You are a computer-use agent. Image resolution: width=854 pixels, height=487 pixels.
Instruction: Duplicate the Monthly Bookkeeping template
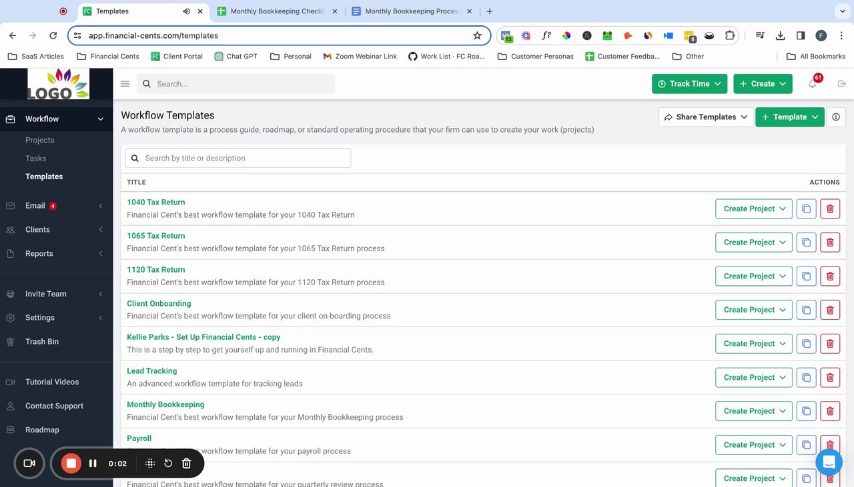[806, 411]
